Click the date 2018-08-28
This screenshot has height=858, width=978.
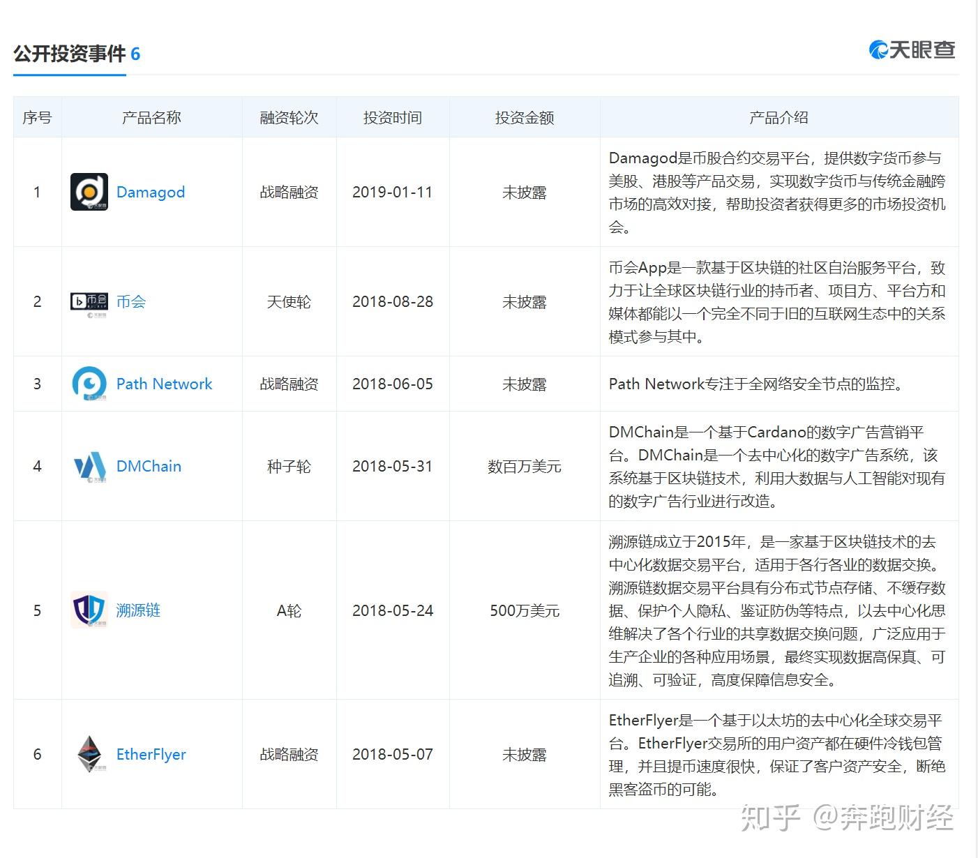[x=393, y=301]
